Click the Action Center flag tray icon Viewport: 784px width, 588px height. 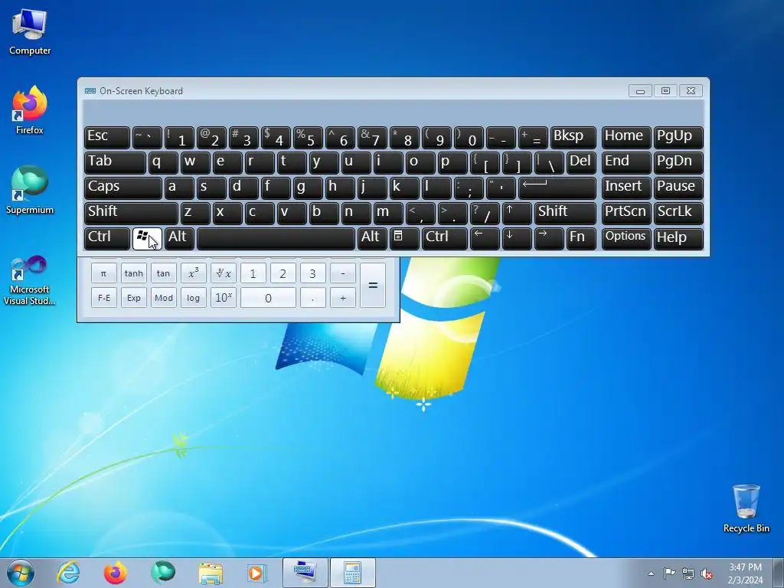click(669, 573)
